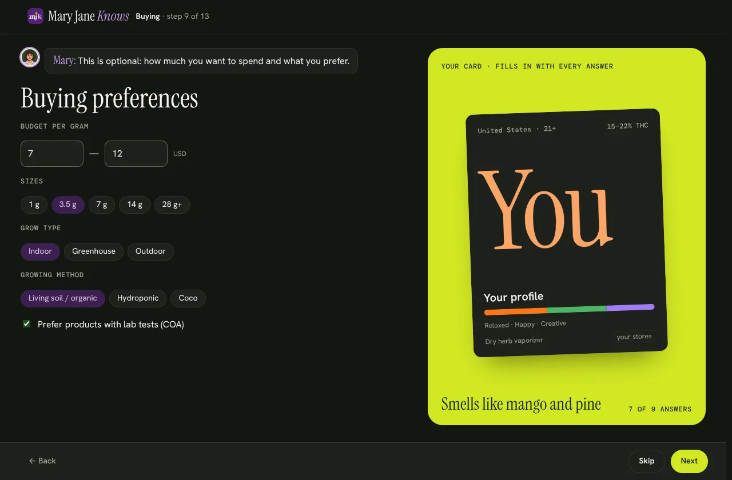This screenshot has height=480, width=732.
Task: Click the mjk logo icon
Action: tap(35, 16)
